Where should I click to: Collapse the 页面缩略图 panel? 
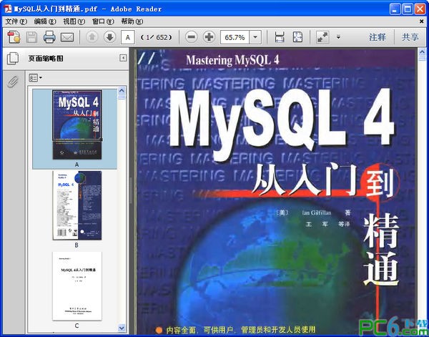[123, 58]
